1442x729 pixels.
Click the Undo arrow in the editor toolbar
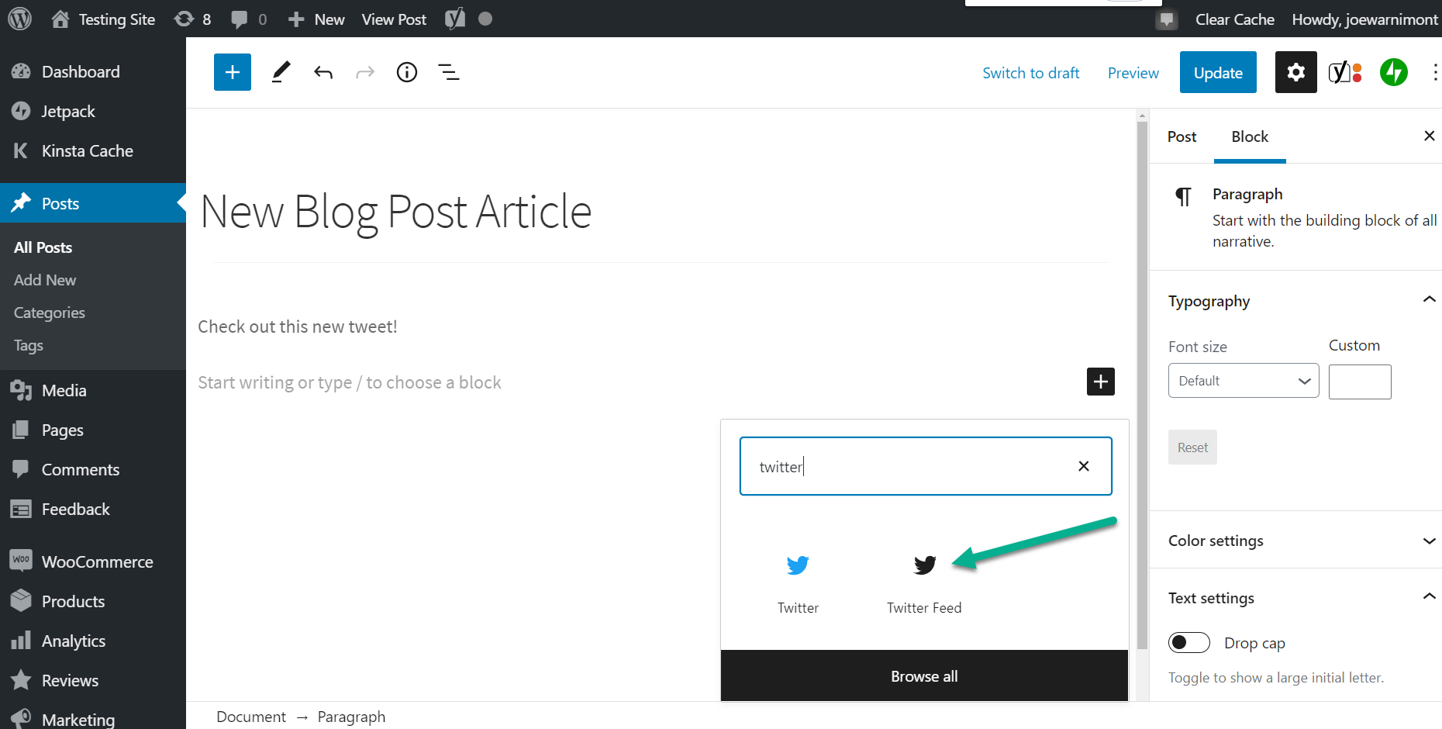(323, 71)
